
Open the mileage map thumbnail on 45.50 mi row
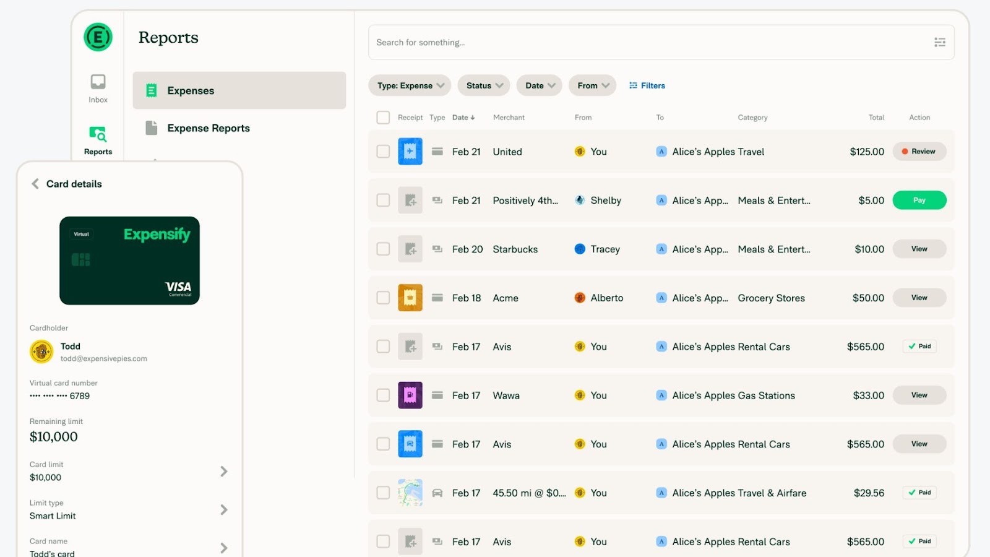410,492
